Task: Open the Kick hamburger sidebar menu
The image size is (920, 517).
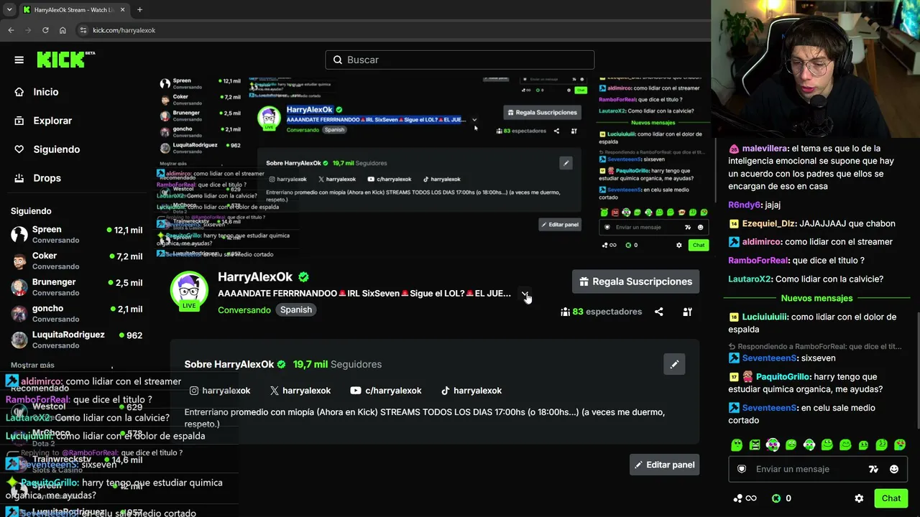Action: [19, 60]
